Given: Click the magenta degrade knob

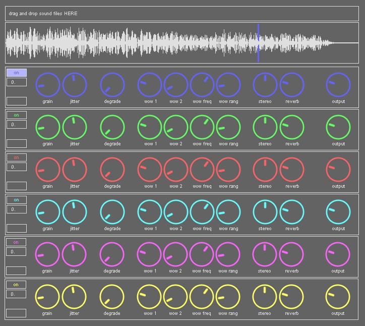Looking at the screenshot, I should 112,254.
